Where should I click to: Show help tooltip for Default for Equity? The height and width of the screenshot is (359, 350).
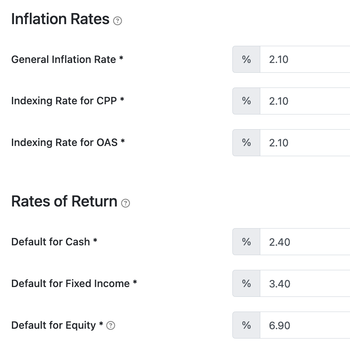tap(111, 325)
